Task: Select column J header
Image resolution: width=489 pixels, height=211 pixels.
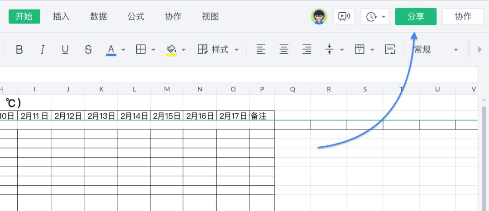Action: 68,89
